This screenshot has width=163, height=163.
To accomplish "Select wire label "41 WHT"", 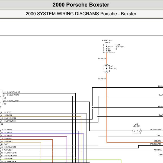I will tap(5, 144).
